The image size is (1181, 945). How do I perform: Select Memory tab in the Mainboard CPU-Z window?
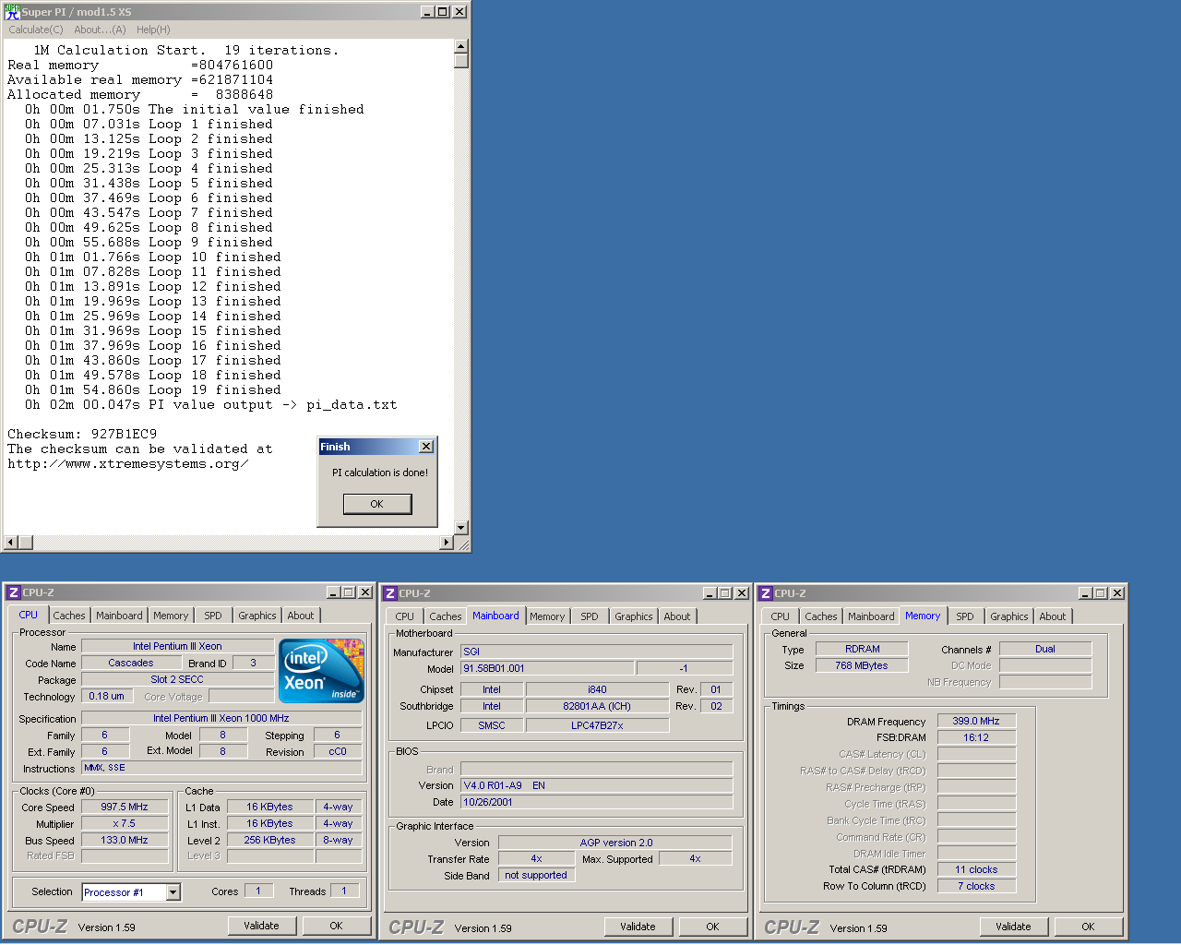pyautogui.click(x=547, y=616)
